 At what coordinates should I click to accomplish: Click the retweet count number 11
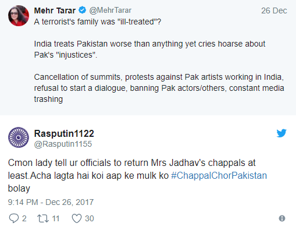56,218
